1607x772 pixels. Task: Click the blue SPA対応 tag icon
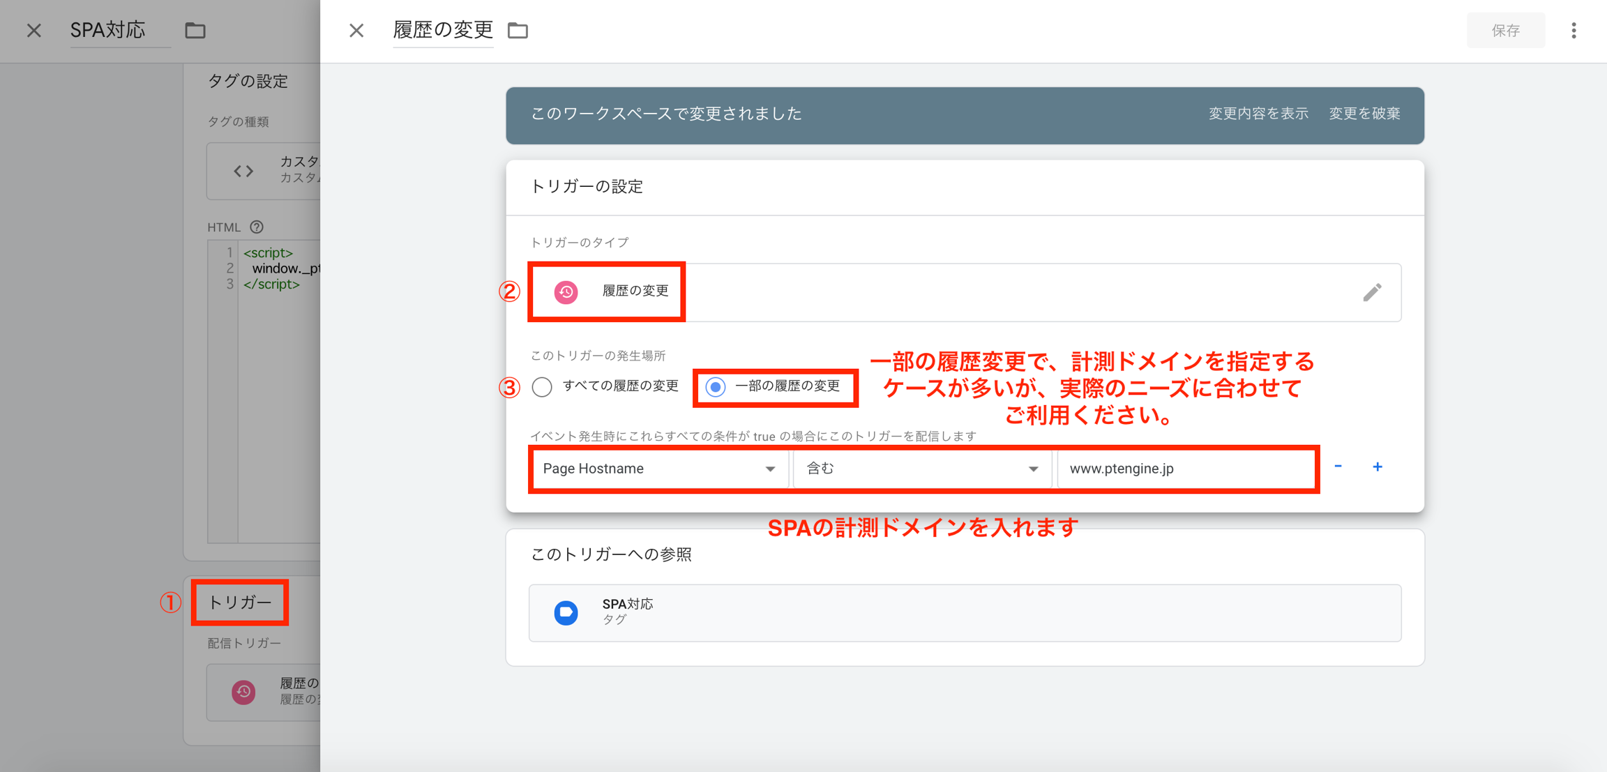[566, 612]
